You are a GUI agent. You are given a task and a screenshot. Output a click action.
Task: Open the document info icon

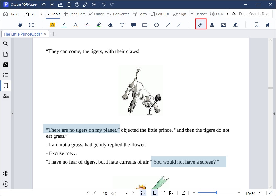(x=6, y=184)
